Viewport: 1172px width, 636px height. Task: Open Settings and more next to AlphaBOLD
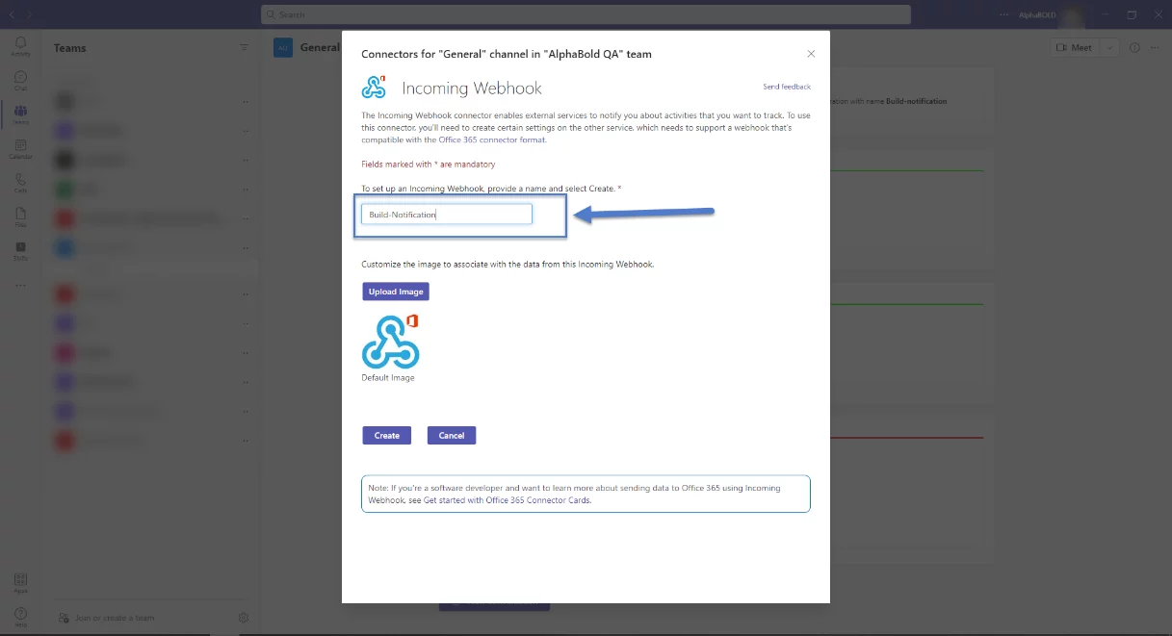(1005, 14)
